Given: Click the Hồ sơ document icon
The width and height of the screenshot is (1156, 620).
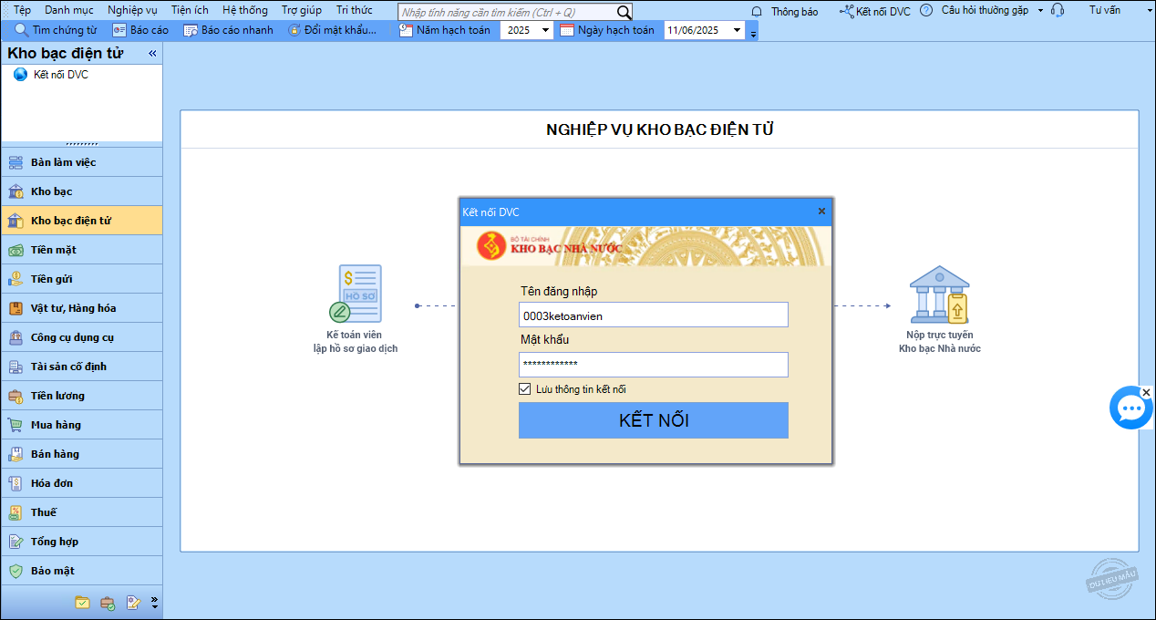Looking at the screenshot, I should (x=356, y=294).
